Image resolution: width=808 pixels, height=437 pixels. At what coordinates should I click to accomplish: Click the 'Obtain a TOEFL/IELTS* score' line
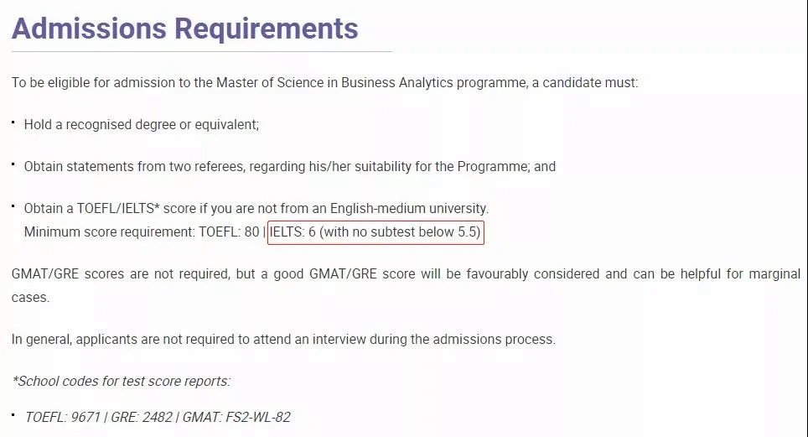[256, 209]
